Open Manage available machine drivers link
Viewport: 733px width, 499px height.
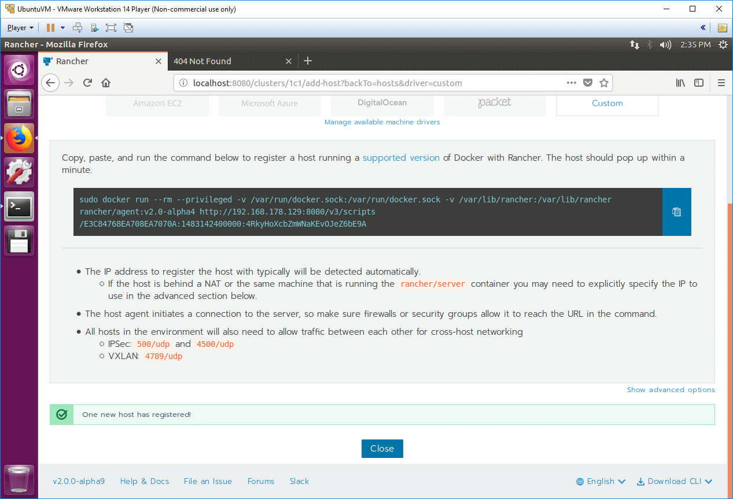382,122
